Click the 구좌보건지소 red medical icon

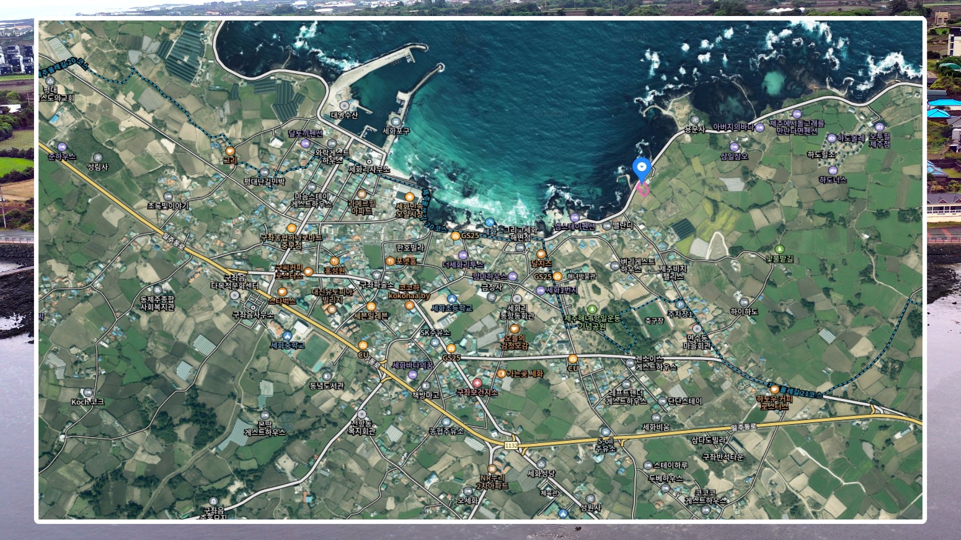coord(477,383)
